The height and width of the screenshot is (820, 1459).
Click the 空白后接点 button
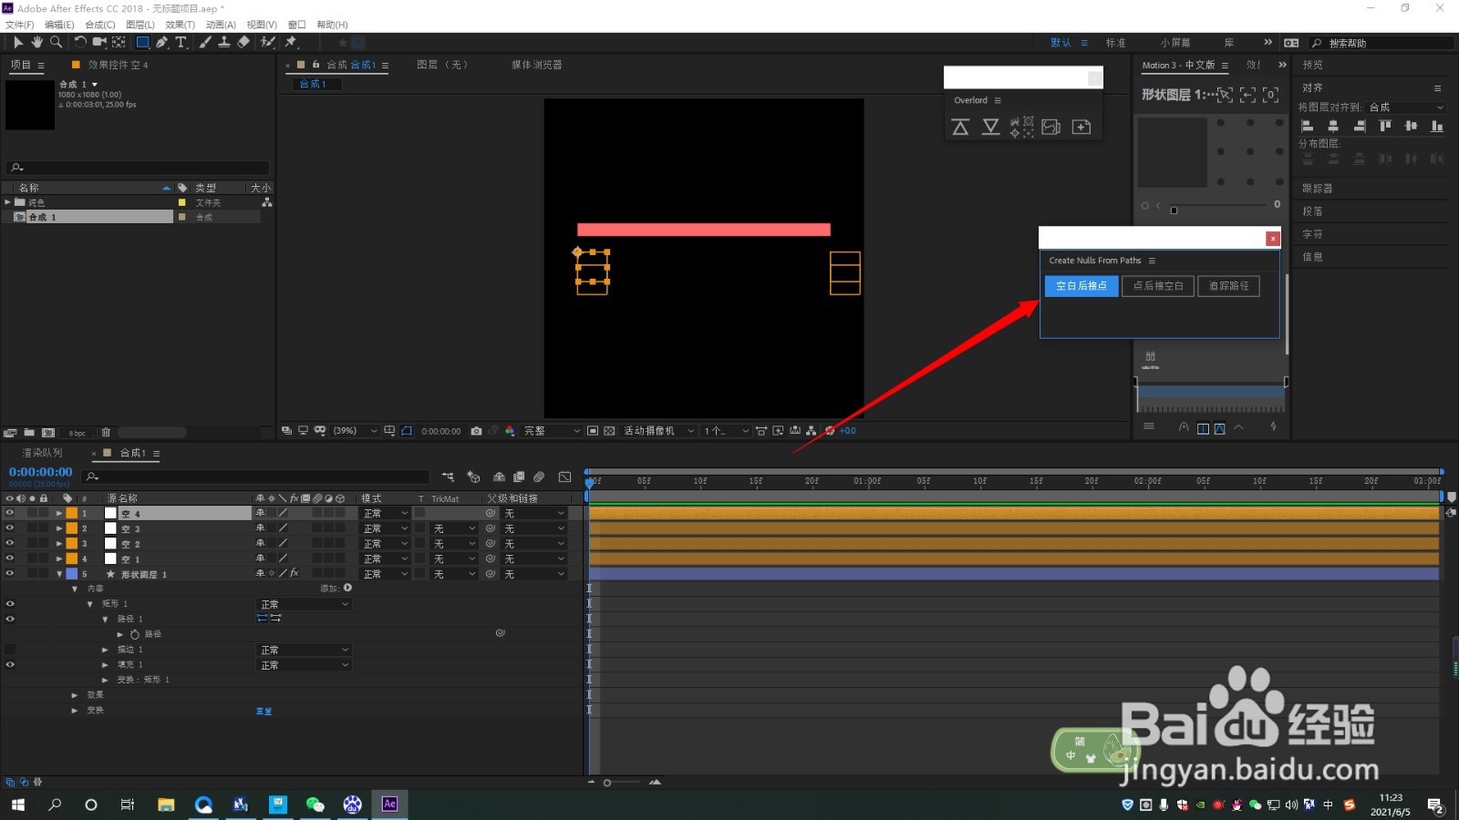[1081, 286]
